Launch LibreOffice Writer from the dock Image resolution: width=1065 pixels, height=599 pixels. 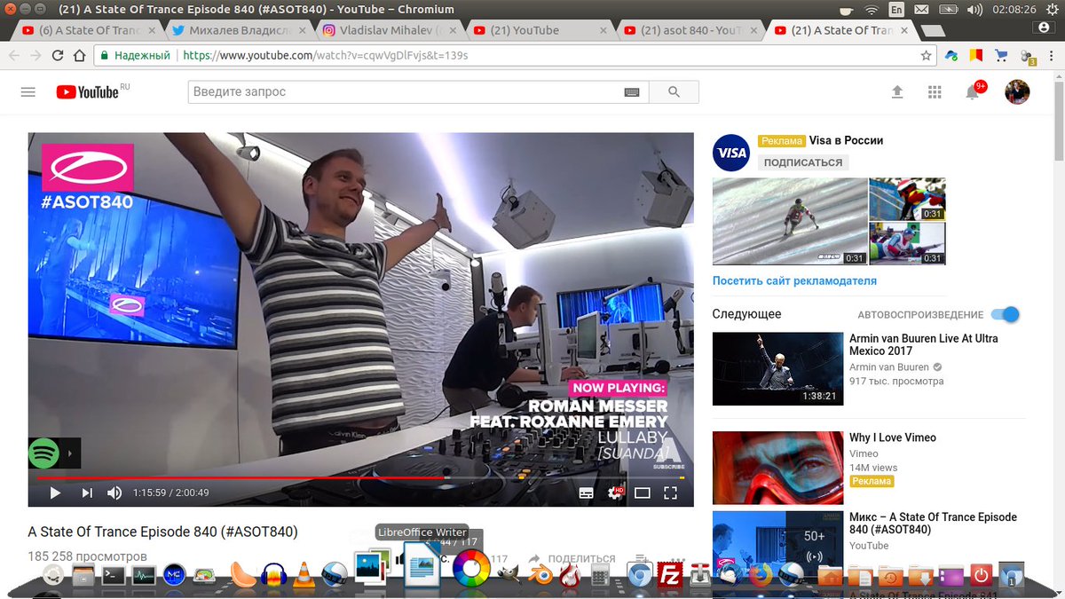click(x=422, y=565)
